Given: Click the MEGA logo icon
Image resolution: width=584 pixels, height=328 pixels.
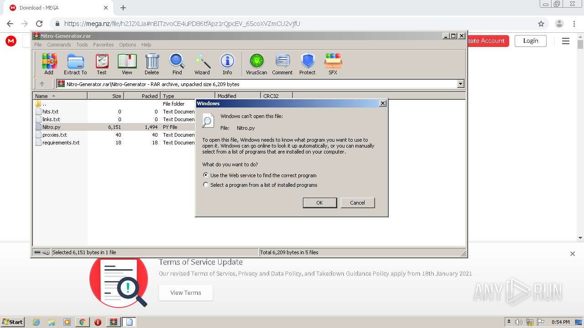Looking at the screenshot, I should pyautogui.click(x=11, y=41).
